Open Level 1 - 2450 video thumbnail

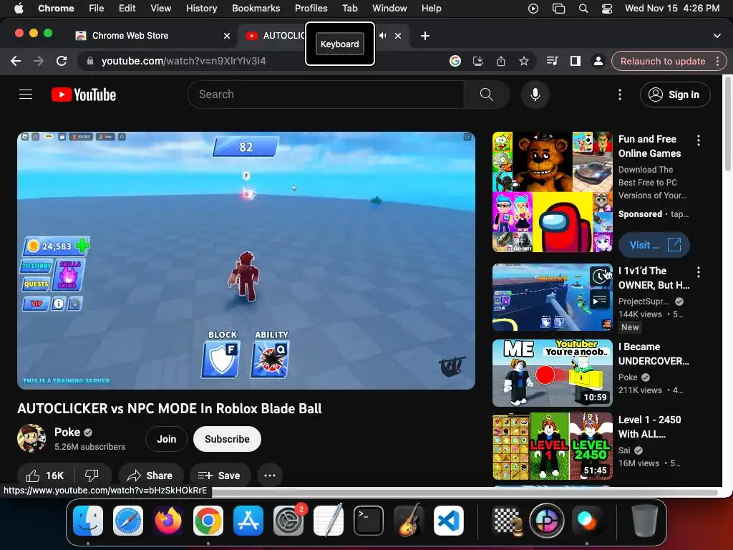(x=552, y=445)
